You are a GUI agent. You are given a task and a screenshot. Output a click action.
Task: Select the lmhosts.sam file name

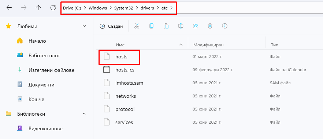point(129,83)
